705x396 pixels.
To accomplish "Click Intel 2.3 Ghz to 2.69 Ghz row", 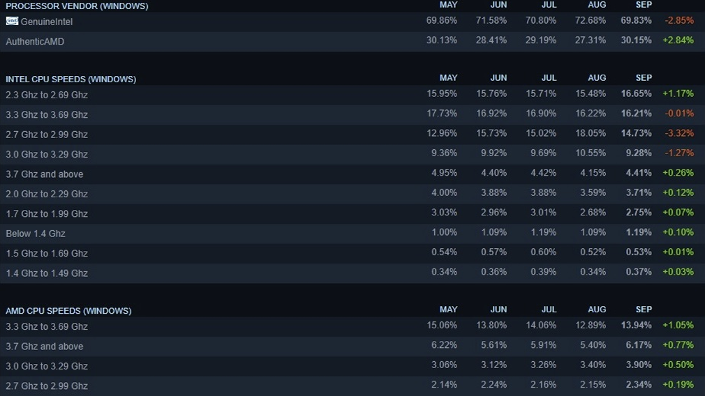I will (352, 95).
